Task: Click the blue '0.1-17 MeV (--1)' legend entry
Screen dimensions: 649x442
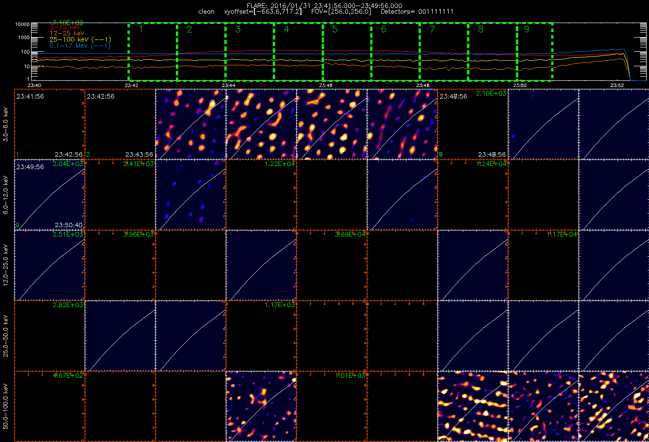Action: 79,46
